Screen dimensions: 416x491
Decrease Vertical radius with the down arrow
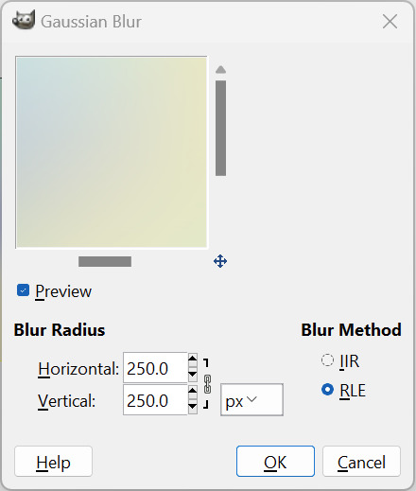click(x=193, y=407)
